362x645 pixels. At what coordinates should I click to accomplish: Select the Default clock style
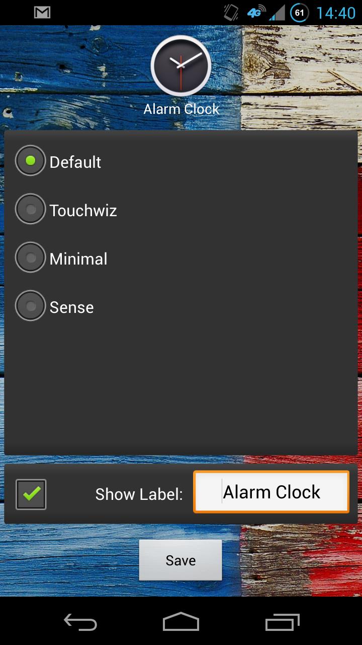[30, 160]
